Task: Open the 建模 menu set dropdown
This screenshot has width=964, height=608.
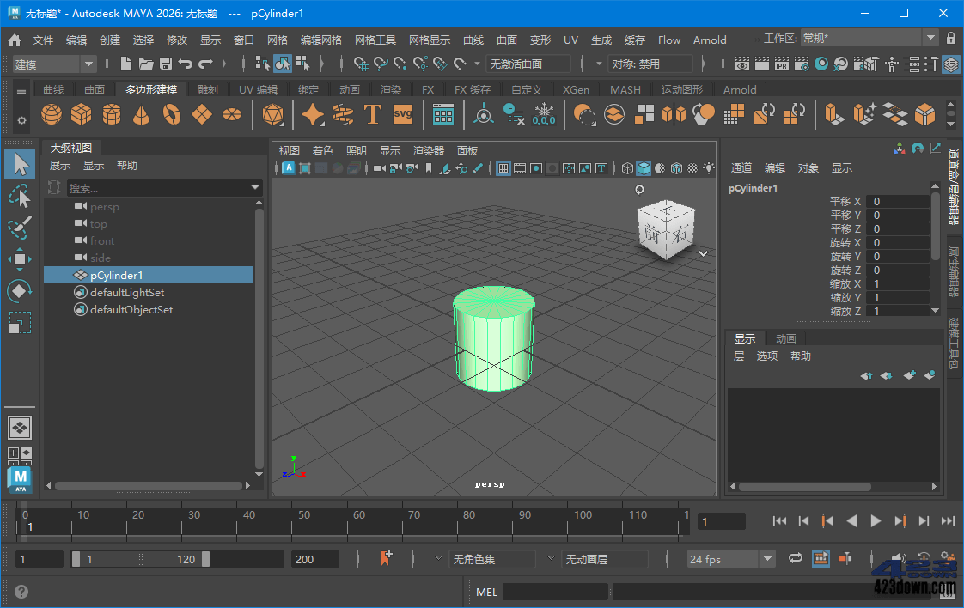Action: click(53, 64)
